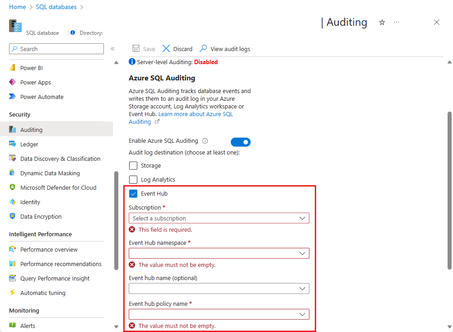Uncheck the Event Hub checkbox
The image size is (453, 332).
pyautogui.click(x=133, y=194)
